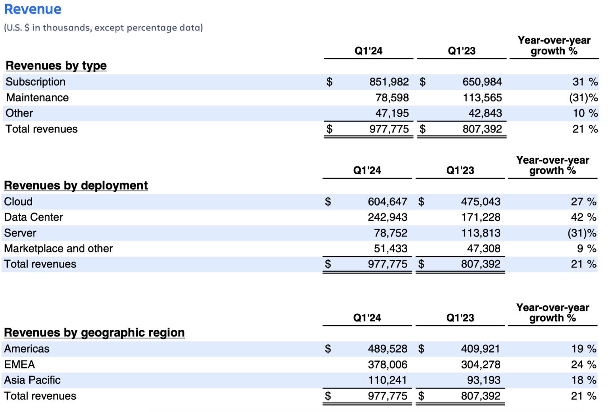The height and width of the screenshot is (412, 608).
Task: Click the Asia Pacific region row
Action: pyautogui.click(x=32, y=380)
